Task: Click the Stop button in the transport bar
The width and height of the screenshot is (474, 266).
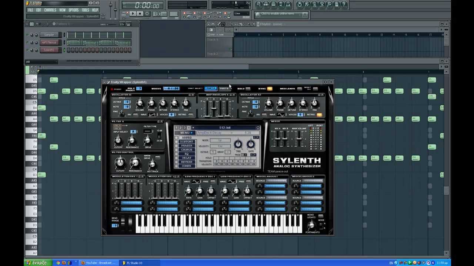Action: [x=140, y=14]
